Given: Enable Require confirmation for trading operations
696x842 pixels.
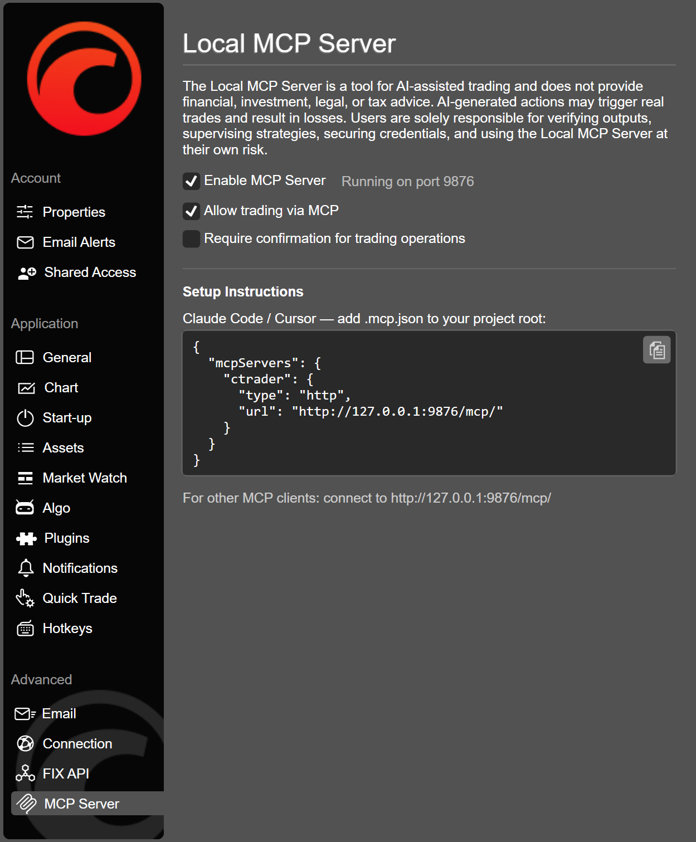Looking at the screenshot, I should click(191, 239).
